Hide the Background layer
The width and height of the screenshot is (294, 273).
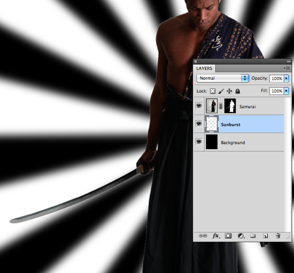199,142
